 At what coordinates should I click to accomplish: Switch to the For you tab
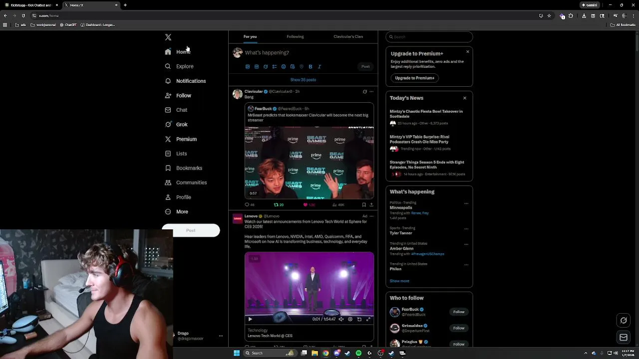[250, 36]
